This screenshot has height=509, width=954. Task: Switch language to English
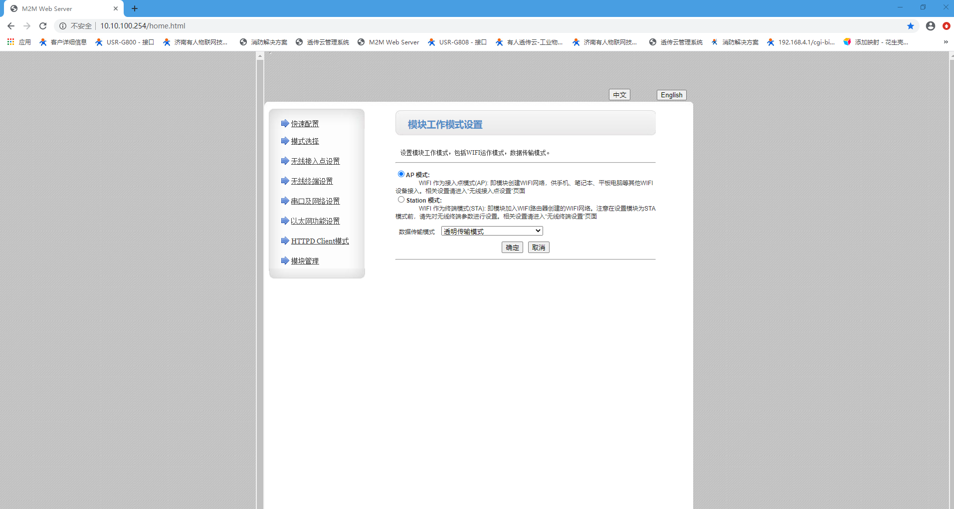671,95
